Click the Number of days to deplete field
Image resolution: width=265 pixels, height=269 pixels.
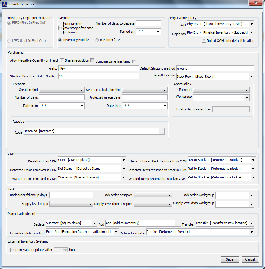148,23
